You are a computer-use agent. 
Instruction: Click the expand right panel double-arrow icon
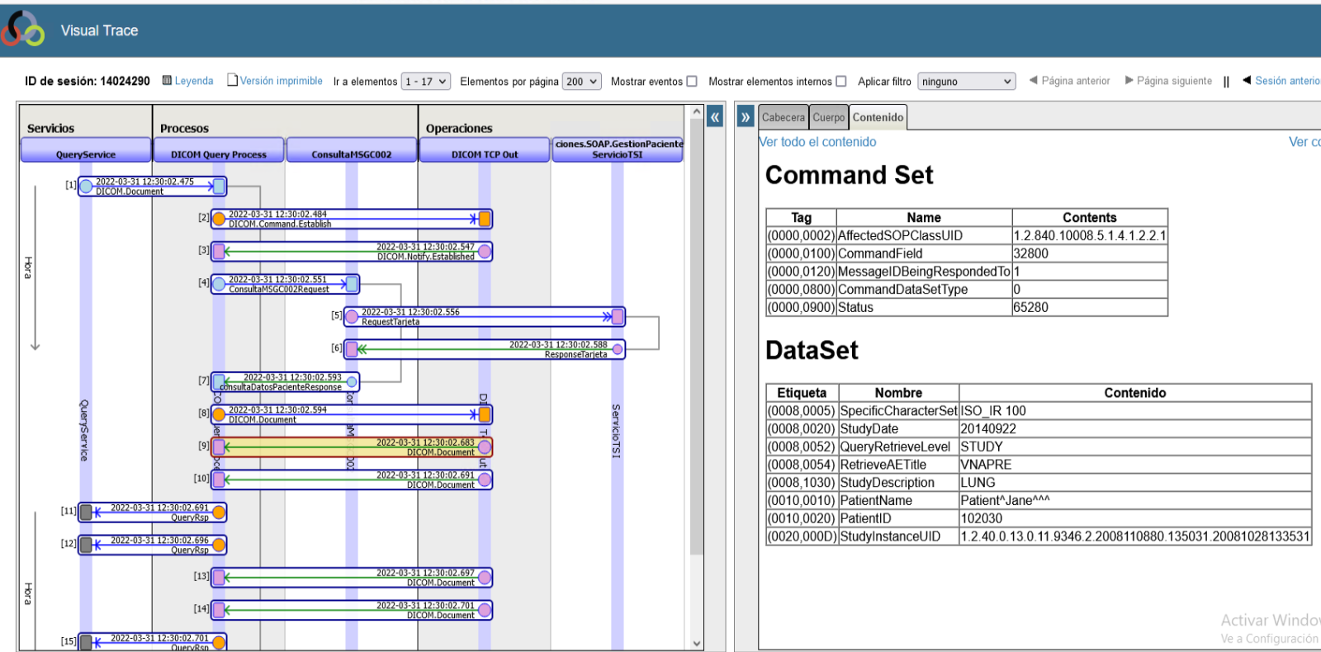pos(746,117)
